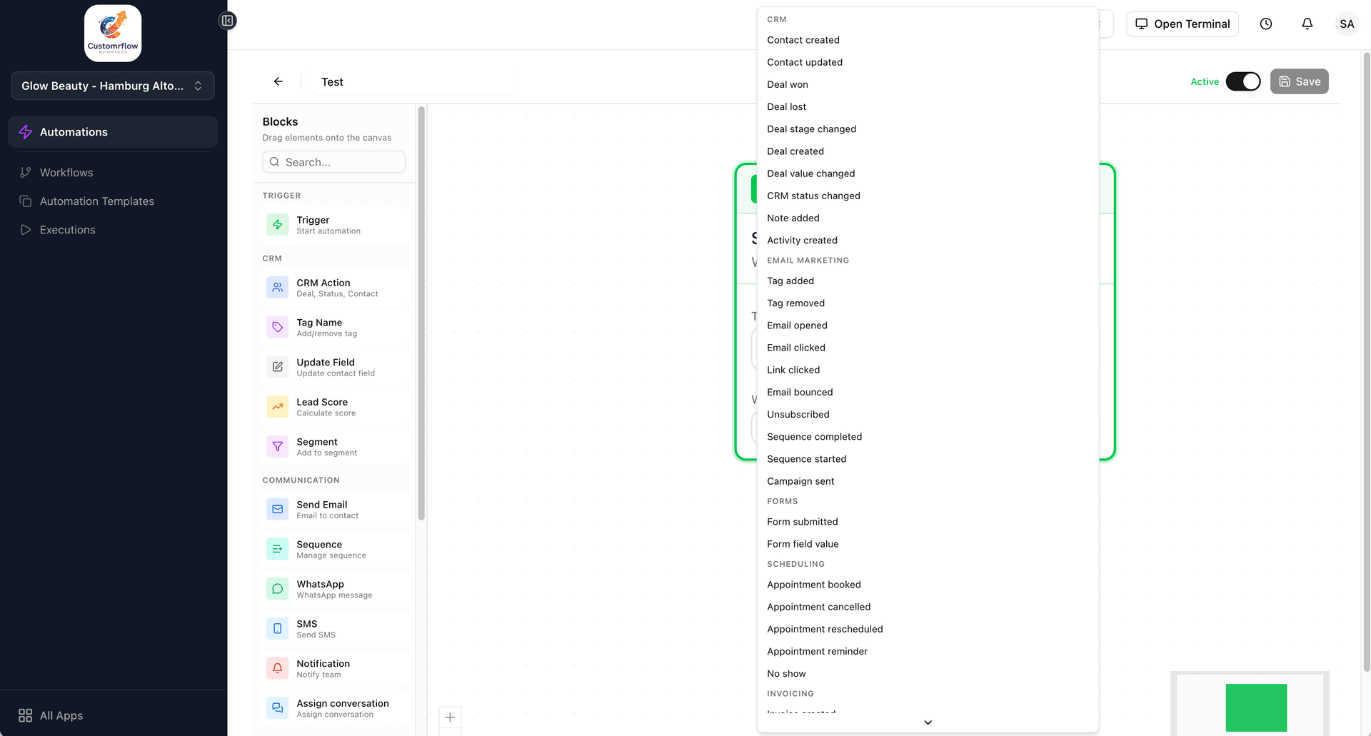Select the Trigger block lightning icon
The image size is (1371, 736).
tap(277, 225)
